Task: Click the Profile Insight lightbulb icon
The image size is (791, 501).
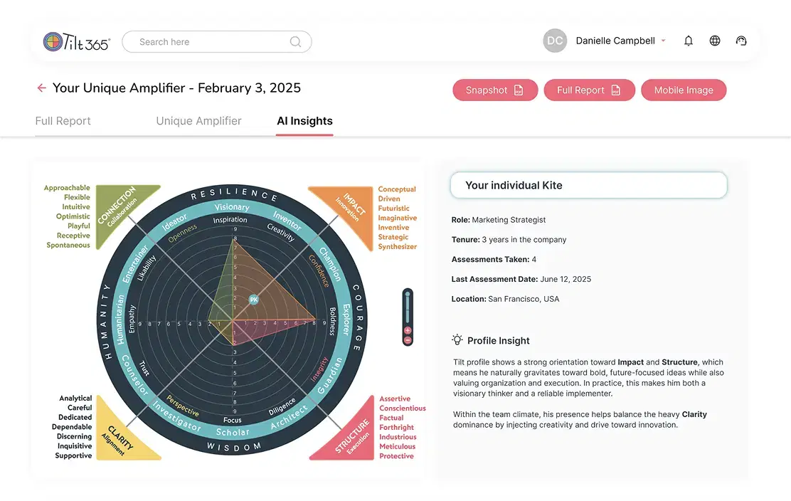Action: (457, 340)
